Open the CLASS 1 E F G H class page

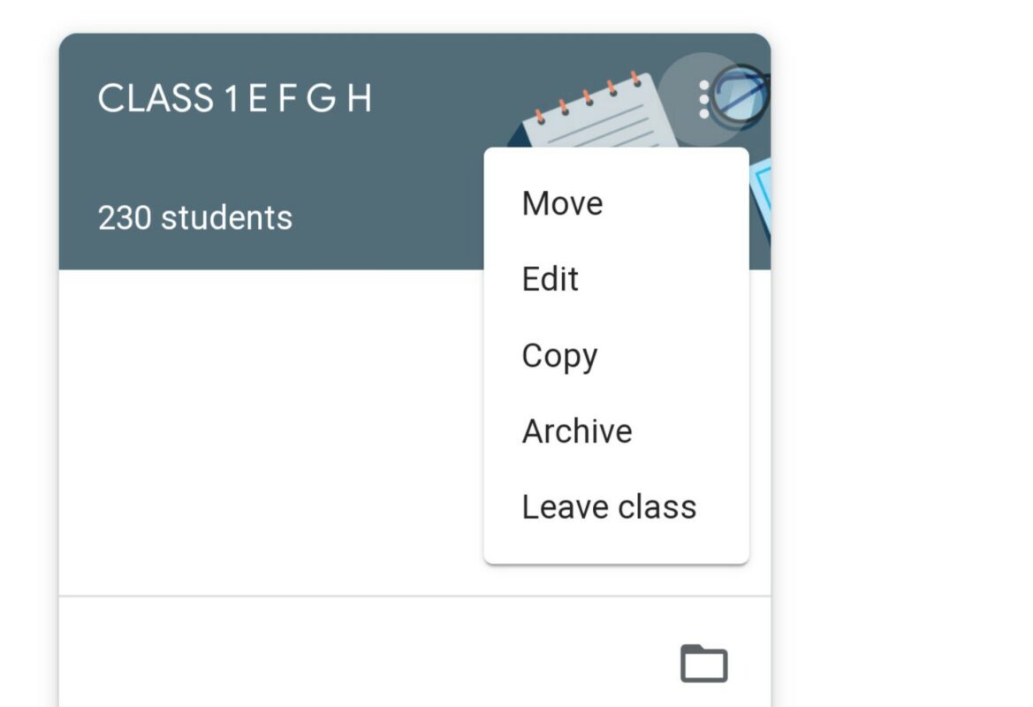click(234, 98)
